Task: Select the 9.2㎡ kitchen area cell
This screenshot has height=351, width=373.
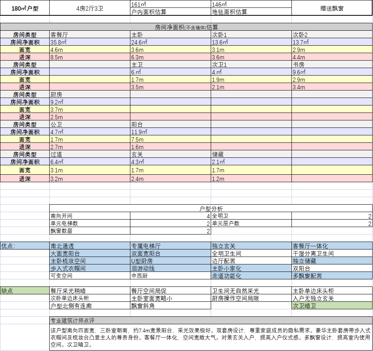Action: pyautogui.click(x=90, y=102)
